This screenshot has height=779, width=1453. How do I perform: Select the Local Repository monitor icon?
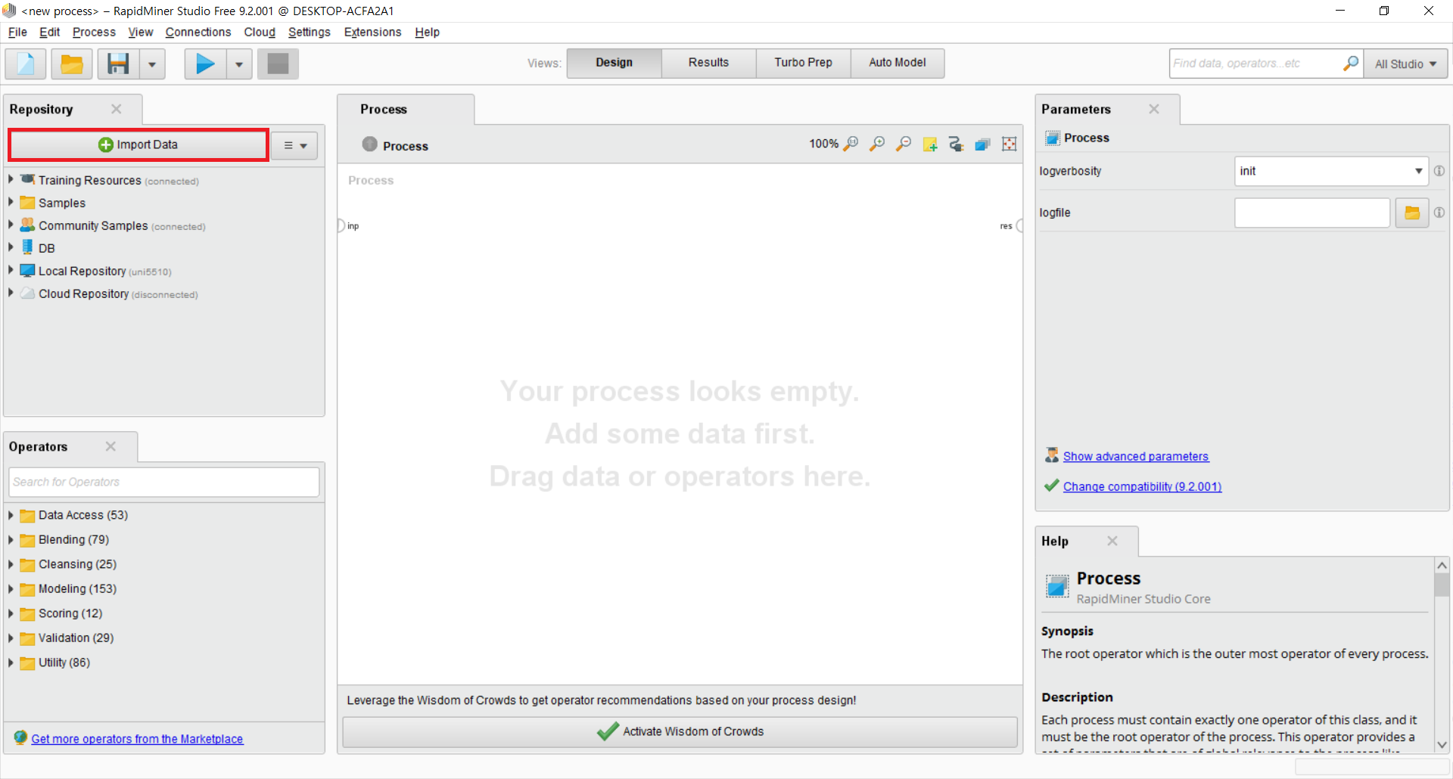click(28, 270)
